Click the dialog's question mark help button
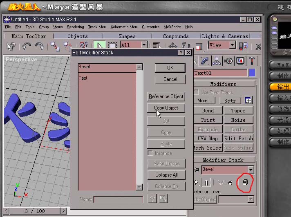 pyautogui.click(x=181, y=53)
